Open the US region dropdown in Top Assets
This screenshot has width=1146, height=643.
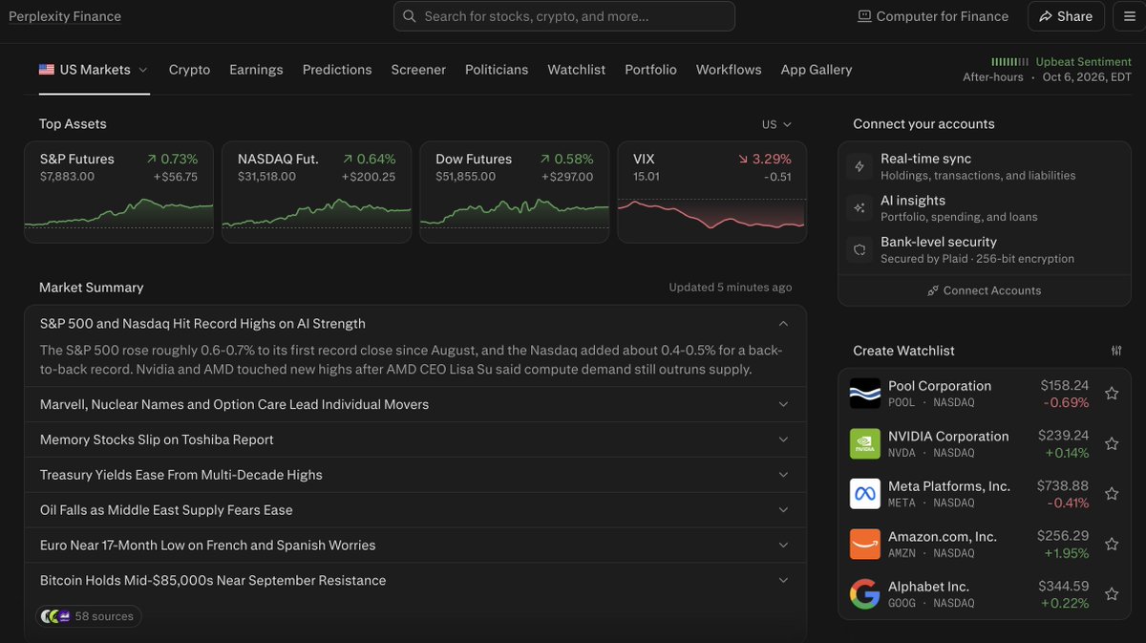(776, 124)
